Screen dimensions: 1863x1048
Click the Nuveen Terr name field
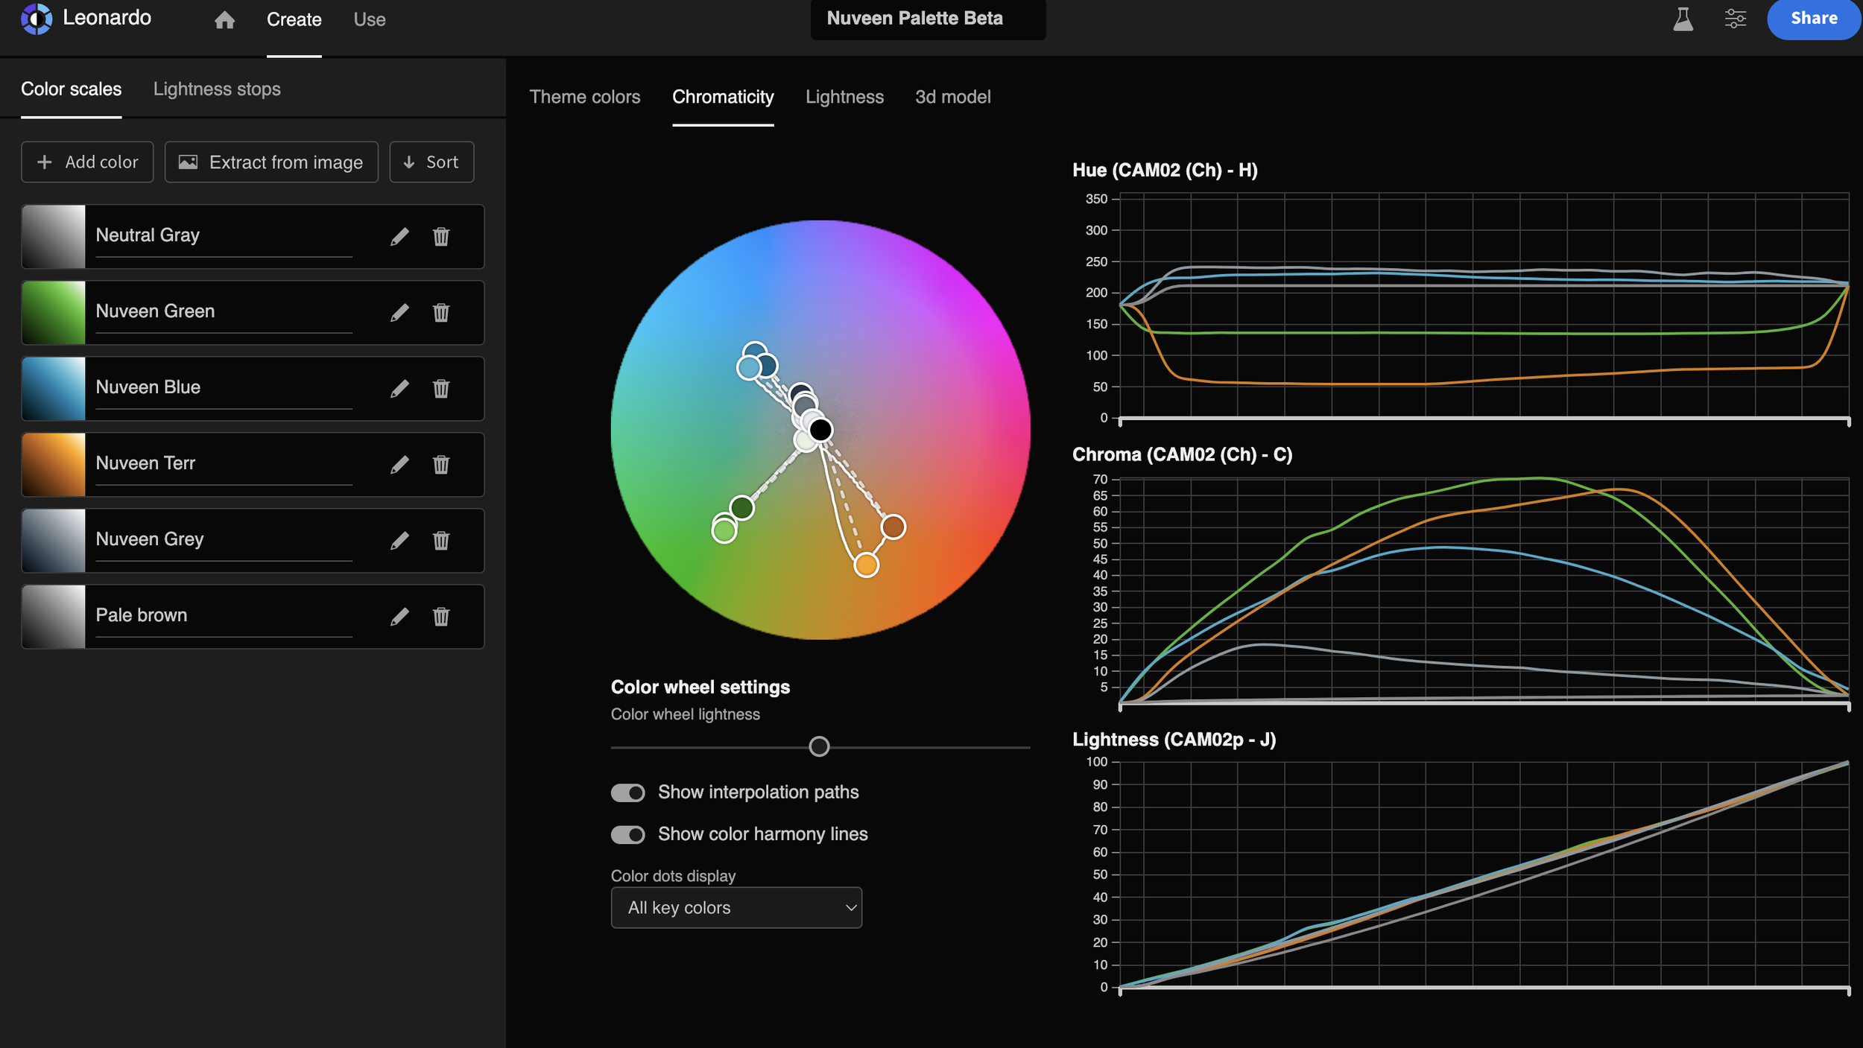[x=224, y=464]
